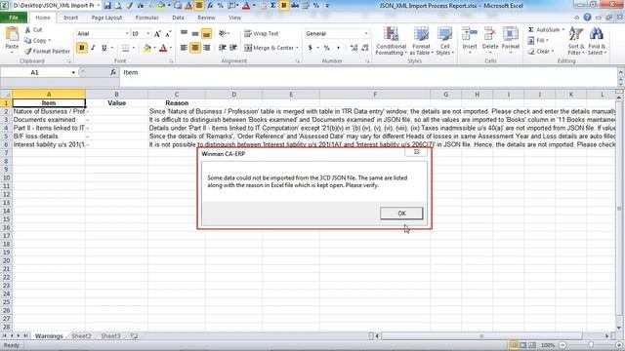Open the Number Format dropdown (General)
625x351 pixels.
(x=366, y=34)
